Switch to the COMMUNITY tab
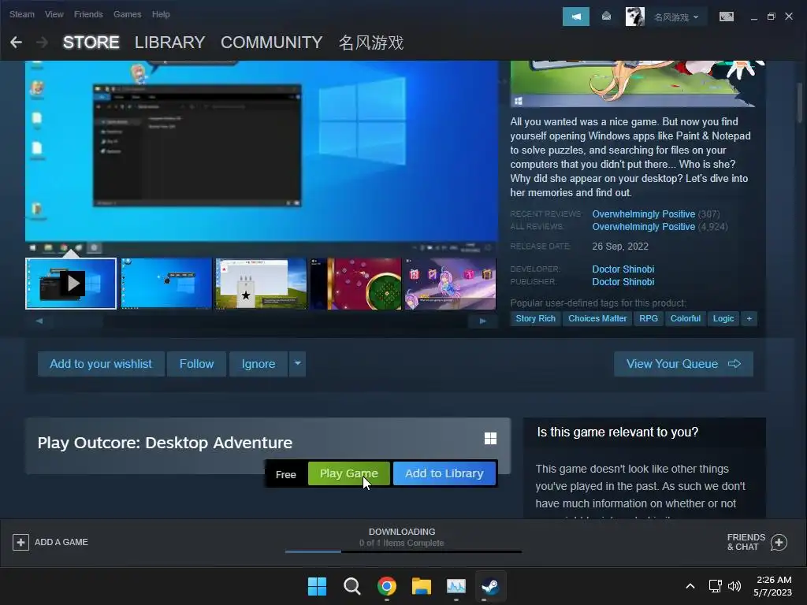The image size is (807, 605). click(x=271, y=43)
